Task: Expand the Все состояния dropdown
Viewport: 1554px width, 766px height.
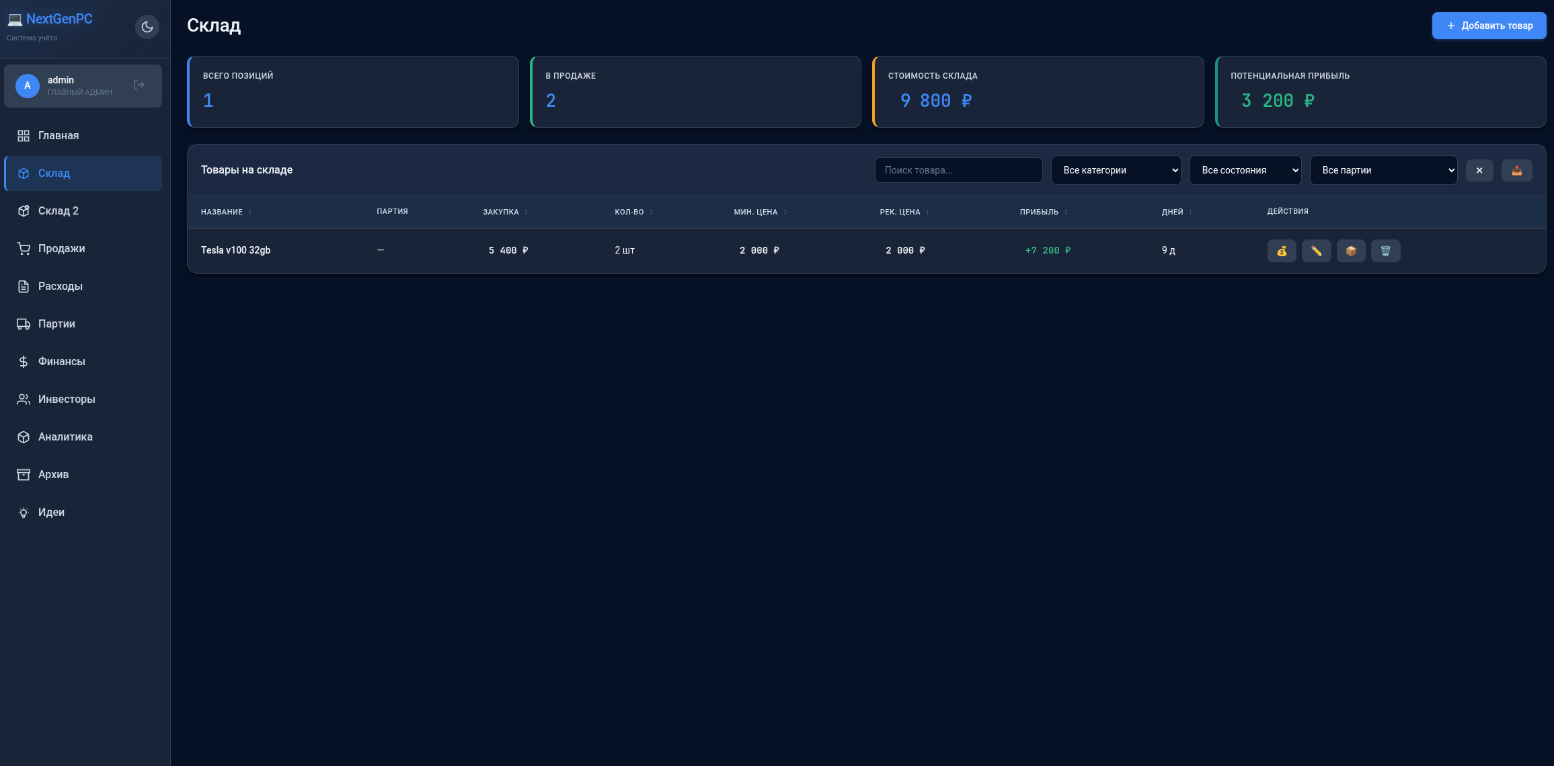Action: click(x=1245, y=170)
